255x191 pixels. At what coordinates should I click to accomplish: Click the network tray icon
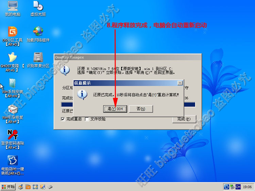coord(232,187)
